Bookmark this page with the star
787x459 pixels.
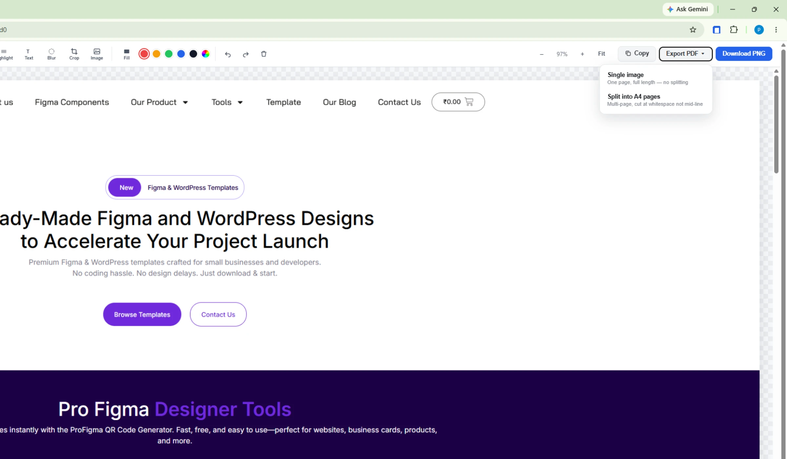coord(693,30)
